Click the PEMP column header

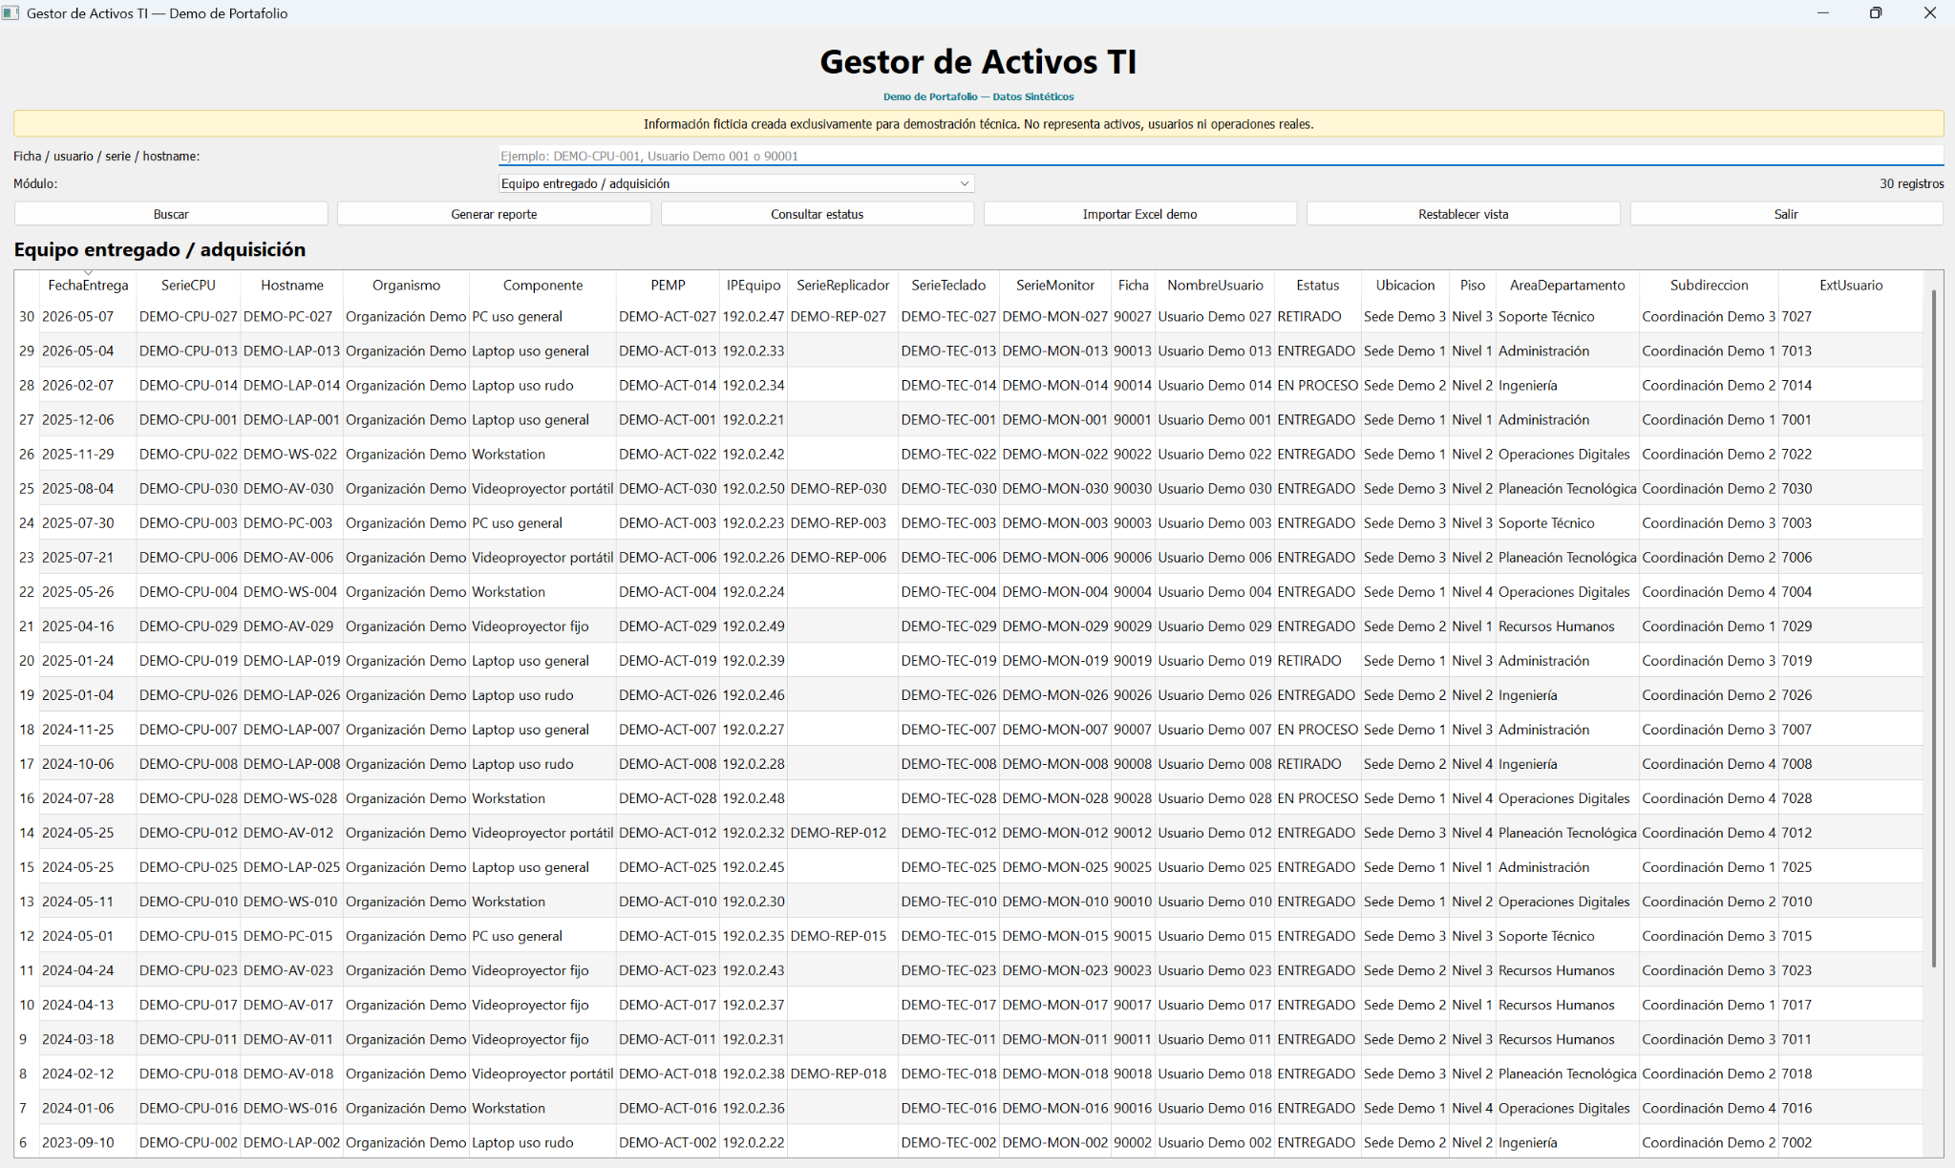click(668, 285)
